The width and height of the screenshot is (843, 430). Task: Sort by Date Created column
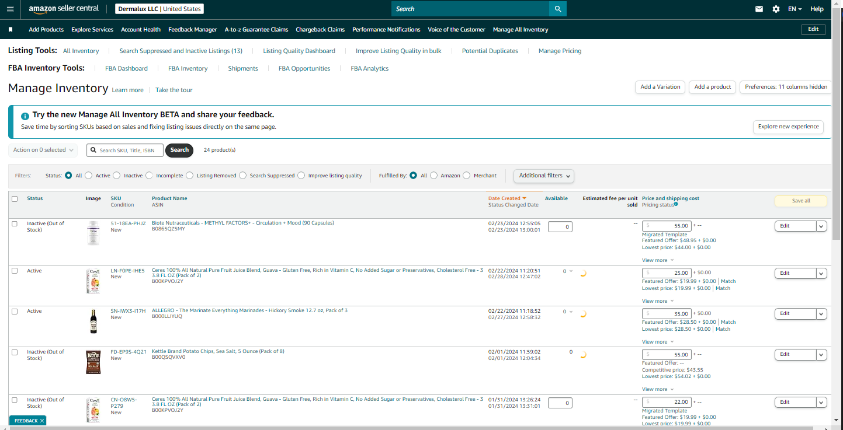(x=507, y=198)
